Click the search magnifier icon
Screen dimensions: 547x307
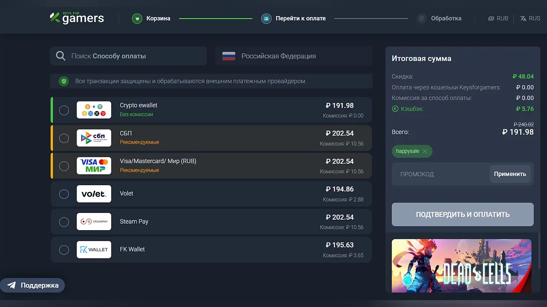[x=61, y=56]
